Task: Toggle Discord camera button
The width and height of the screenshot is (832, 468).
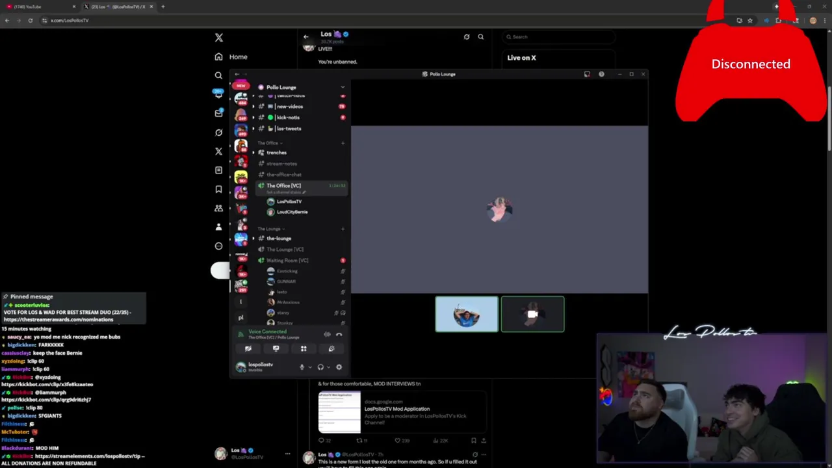Action: (x=248, y=349)
